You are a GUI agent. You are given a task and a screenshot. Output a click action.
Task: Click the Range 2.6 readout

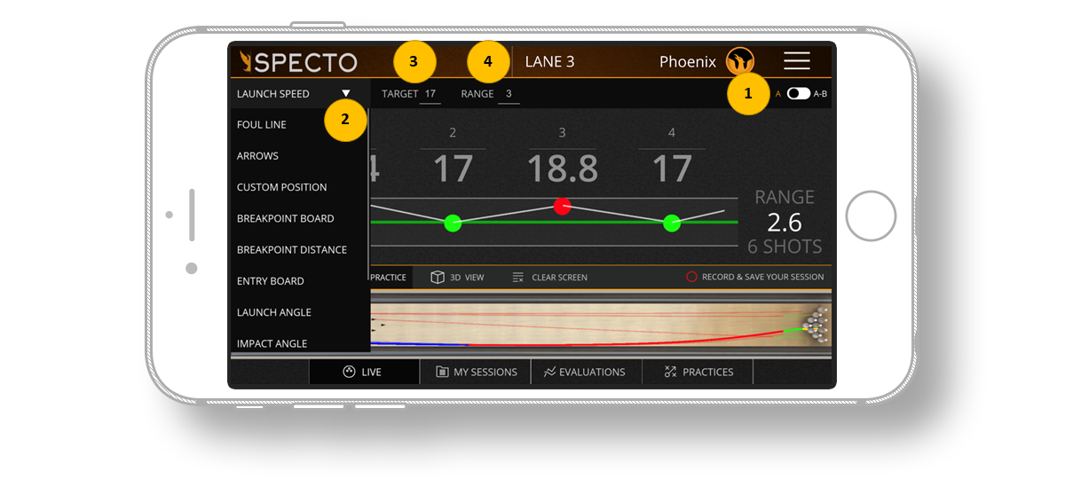click(785, 222)
